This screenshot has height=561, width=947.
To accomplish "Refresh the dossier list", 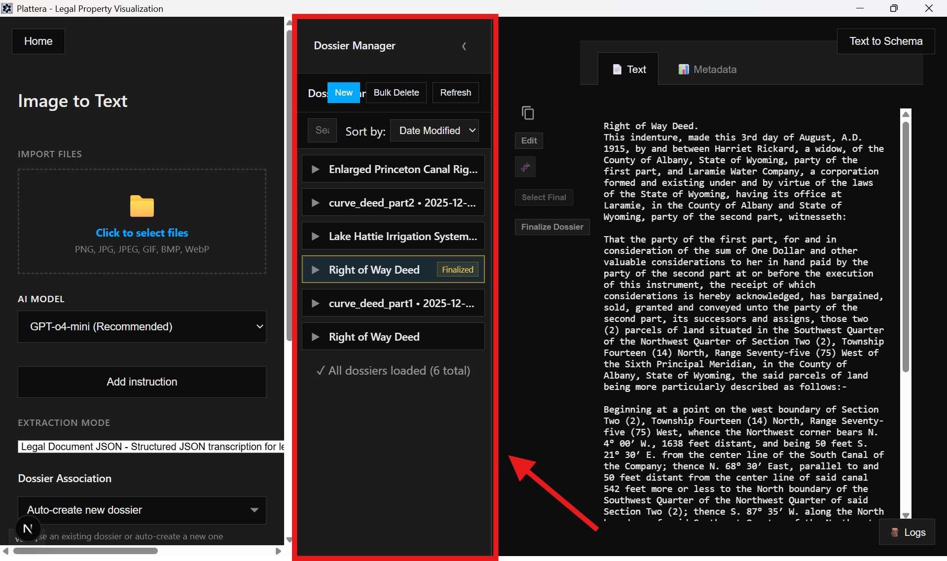I will pos(455,92).
